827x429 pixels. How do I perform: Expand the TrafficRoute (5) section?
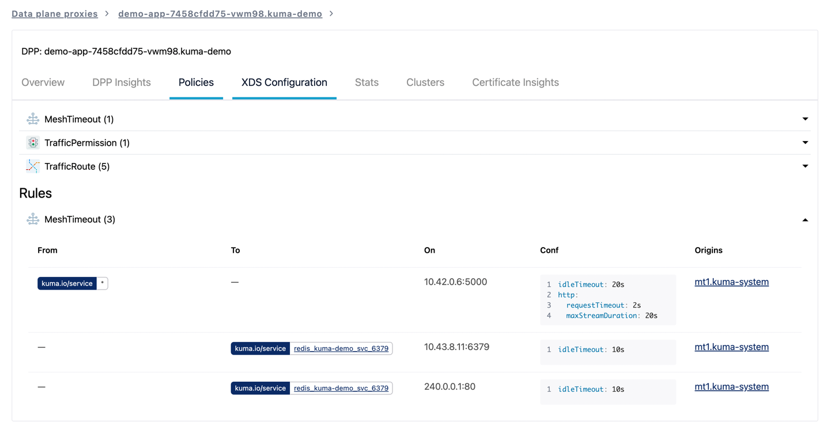click(805, 166)
